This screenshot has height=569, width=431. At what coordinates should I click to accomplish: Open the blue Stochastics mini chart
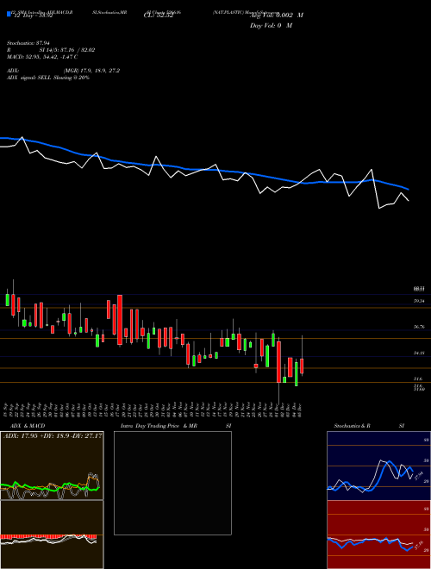coord(378,466)
